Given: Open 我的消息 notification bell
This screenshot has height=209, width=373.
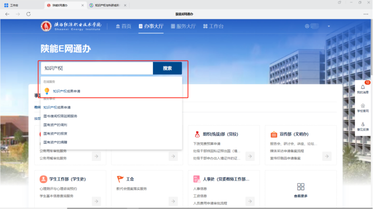Looking at the screenshot, I should [x=363, y=87].
